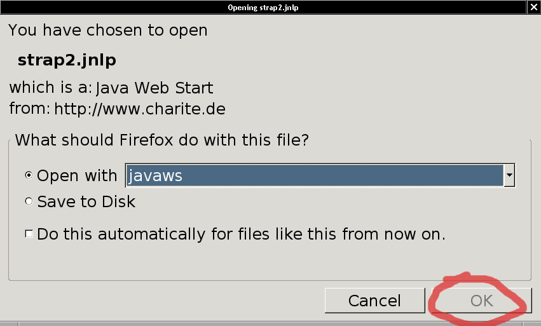Click the Open with label text
Viewport: 541px width, 326px height.
pyautogui.click(x=77, y=175)
